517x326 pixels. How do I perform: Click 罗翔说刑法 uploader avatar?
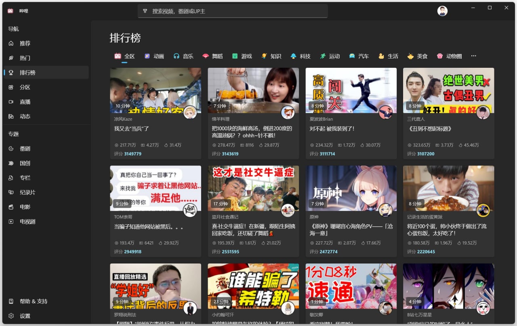tap(190, 309)
